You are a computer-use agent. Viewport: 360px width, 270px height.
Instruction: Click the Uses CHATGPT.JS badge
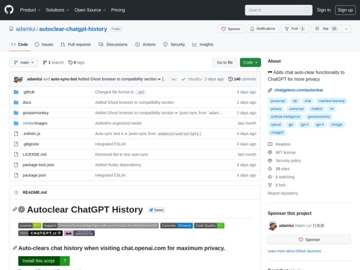40,233
